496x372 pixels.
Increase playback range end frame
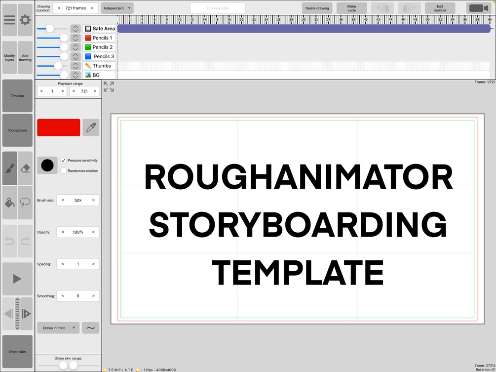(x=95, y=91)
